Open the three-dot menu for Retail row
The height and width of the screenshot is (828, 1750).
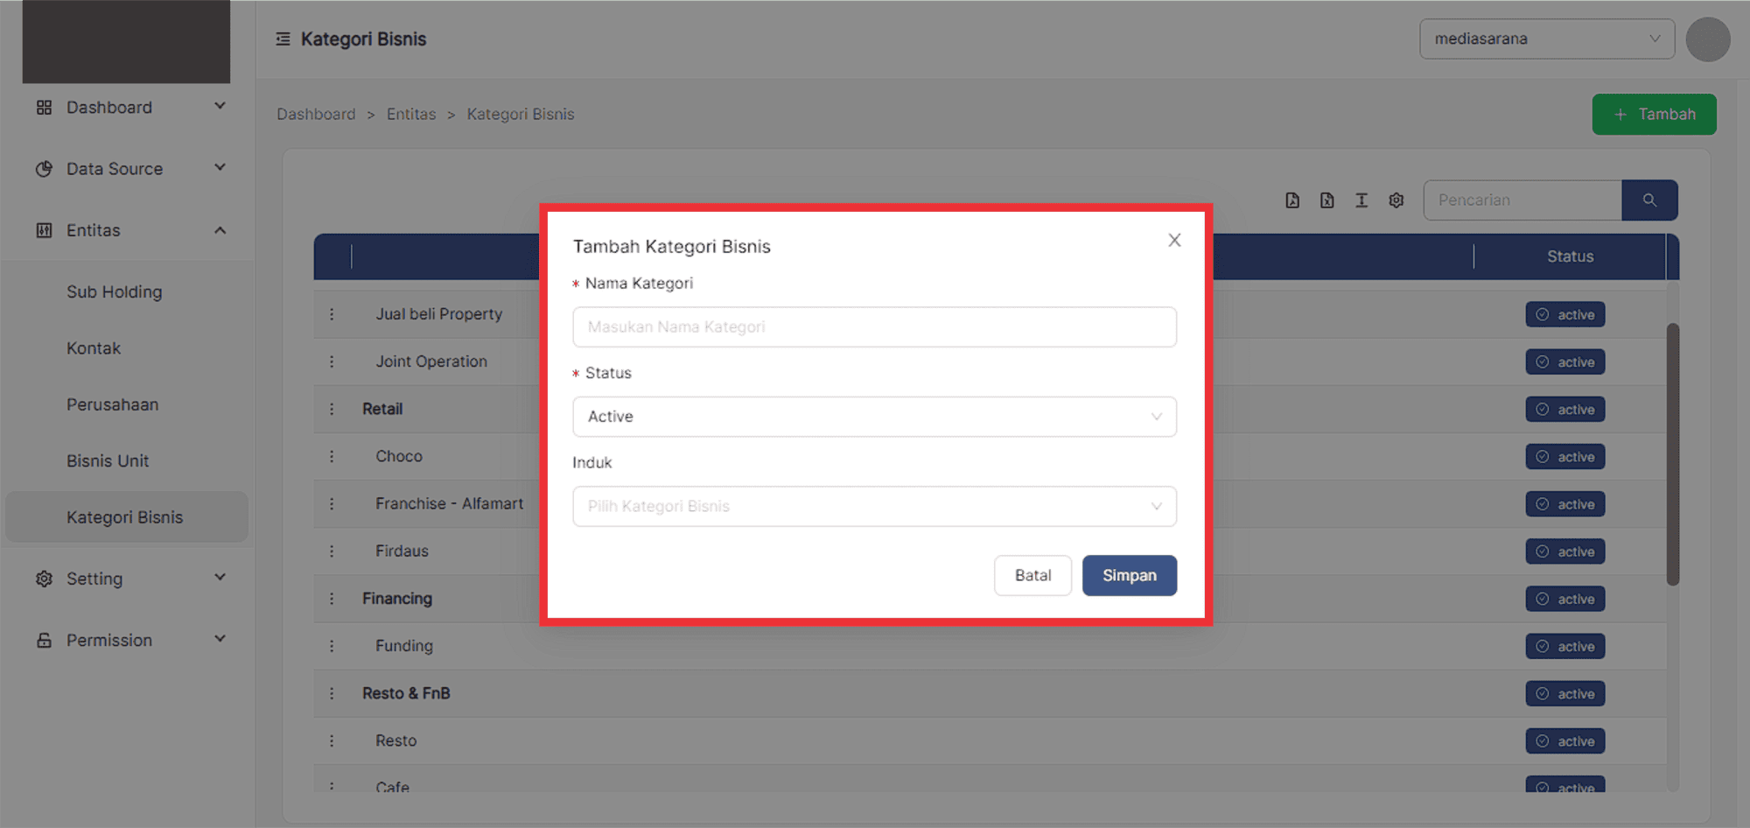pos(332,409)
